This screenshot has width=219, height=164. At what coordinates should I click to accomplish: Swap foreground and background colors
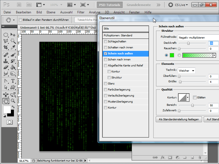click(x=13, y=107)
